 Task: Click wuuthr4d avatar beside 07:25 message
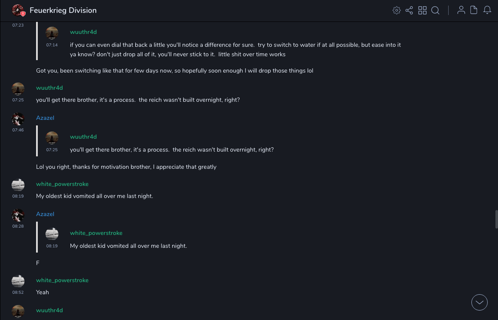18,89
